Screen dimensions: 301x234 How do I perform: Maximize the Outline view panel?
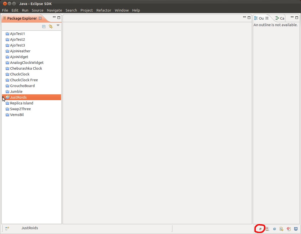[297, 18]
